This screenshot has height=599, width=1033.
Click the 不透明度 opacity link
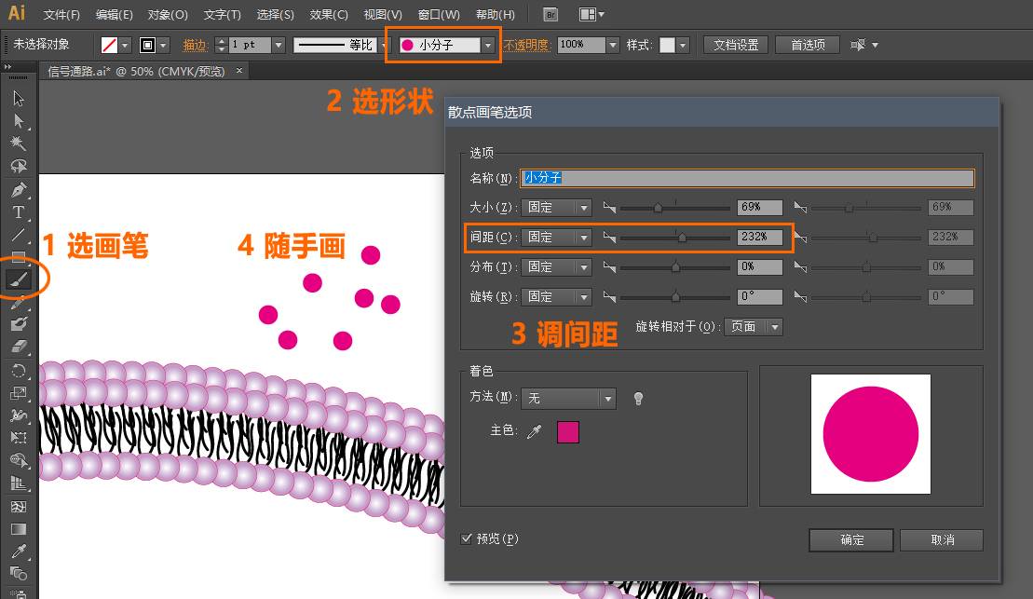coord(525,45)
